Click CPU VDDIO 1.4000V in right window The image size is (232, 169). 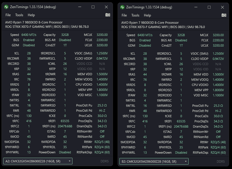[x=218, y=85]
